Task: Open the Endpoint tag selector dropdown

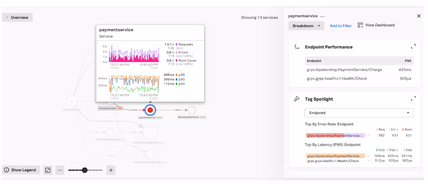Action: [x=359, y=113]
